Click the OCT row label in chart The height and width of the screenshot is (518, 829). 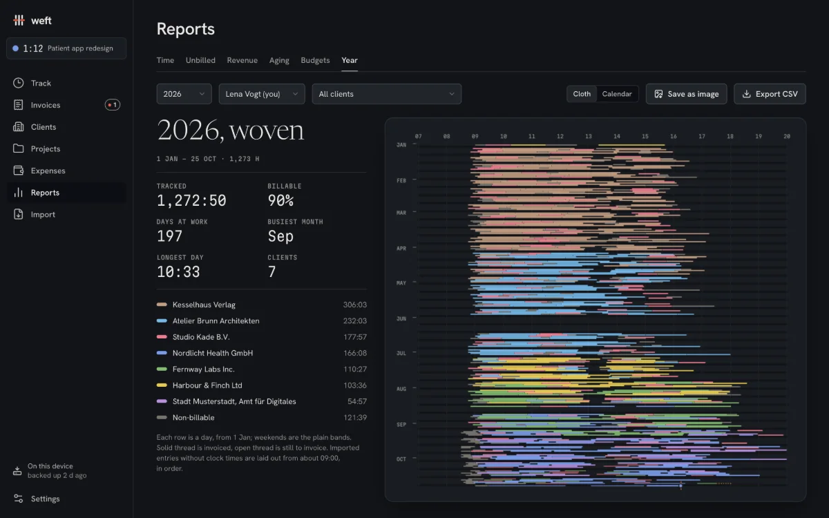(x=401, y=459)
